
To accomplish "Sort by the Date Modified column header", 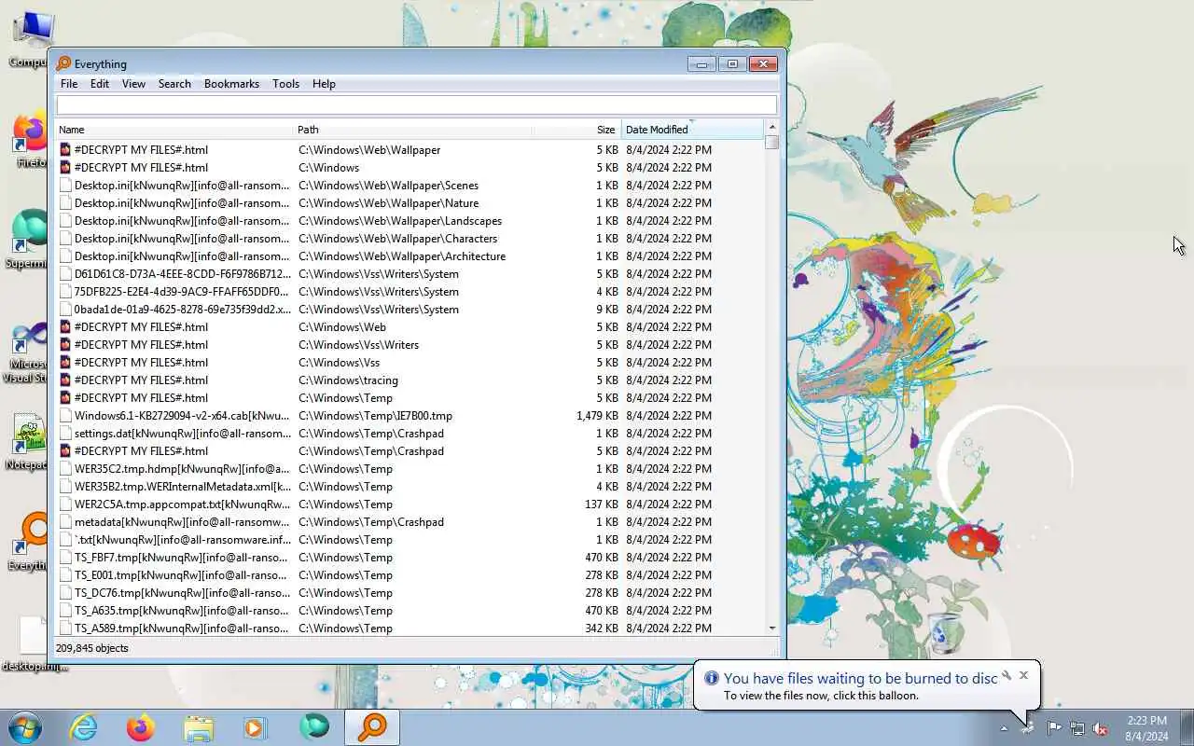I will click(692, 130).
